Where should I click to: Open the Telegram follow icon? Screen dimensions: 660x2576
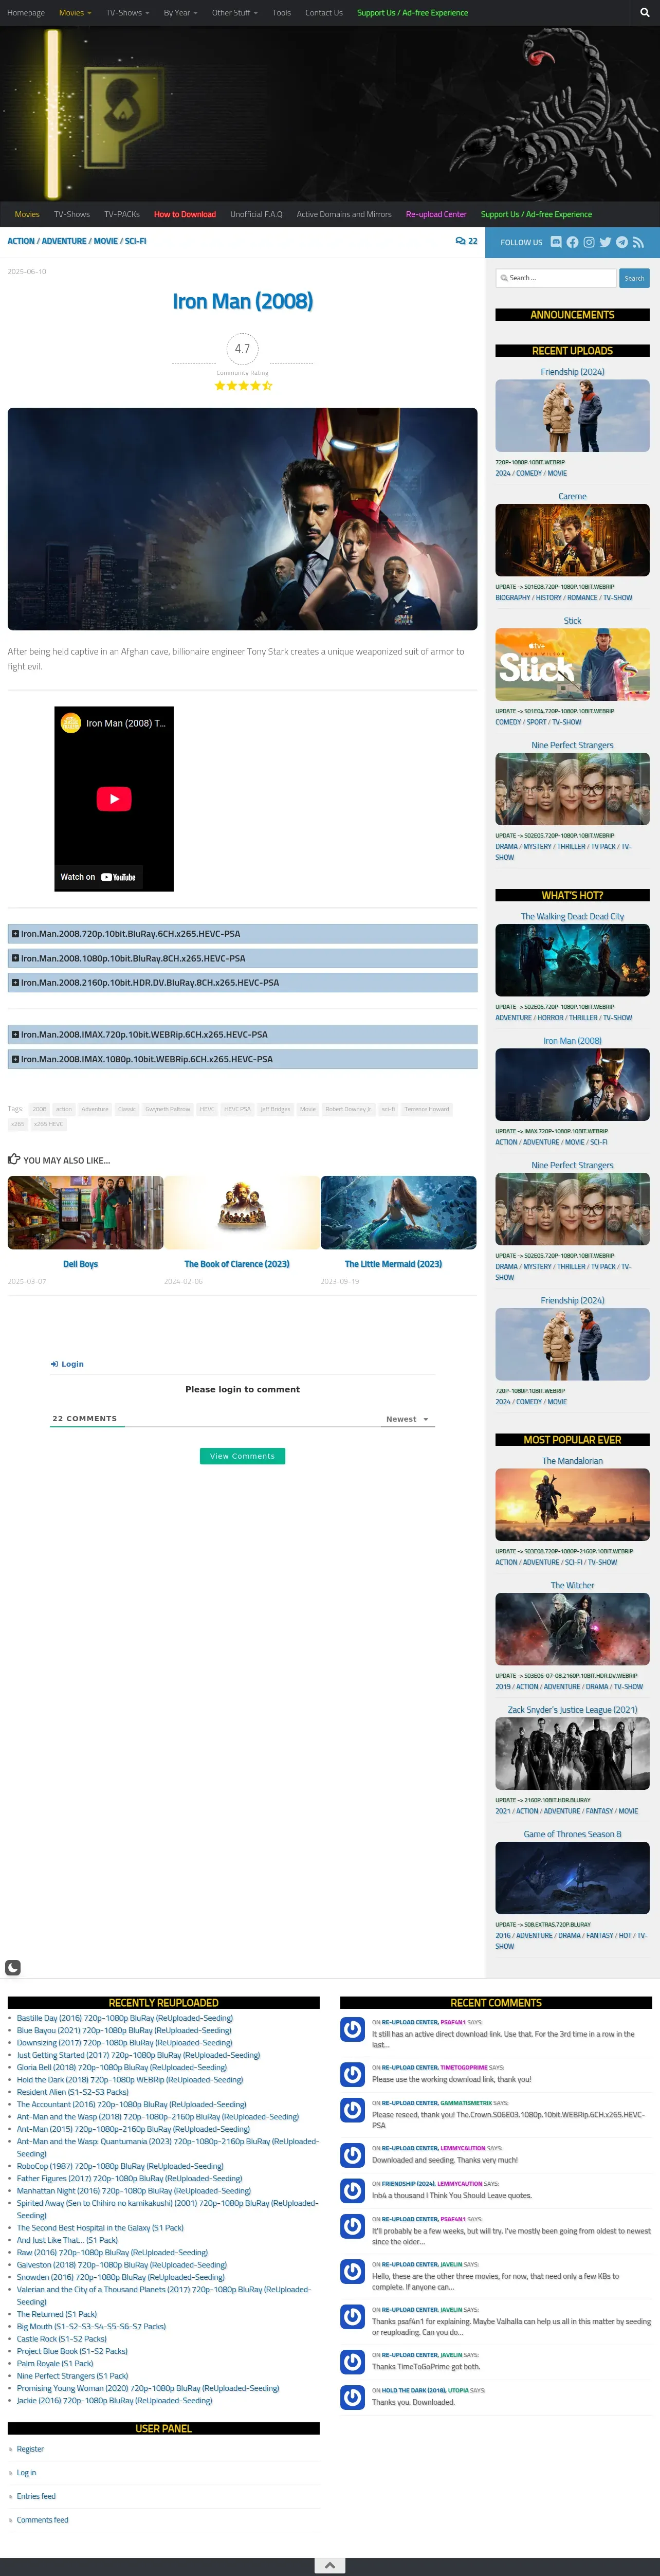(622, 242)
